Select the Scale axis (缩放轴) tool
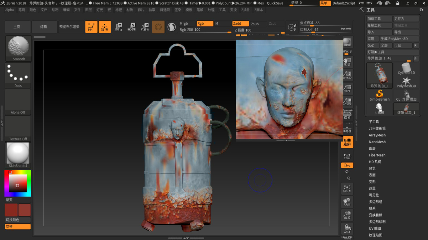This screenshot has width=428, height=240. coord(132,27)
